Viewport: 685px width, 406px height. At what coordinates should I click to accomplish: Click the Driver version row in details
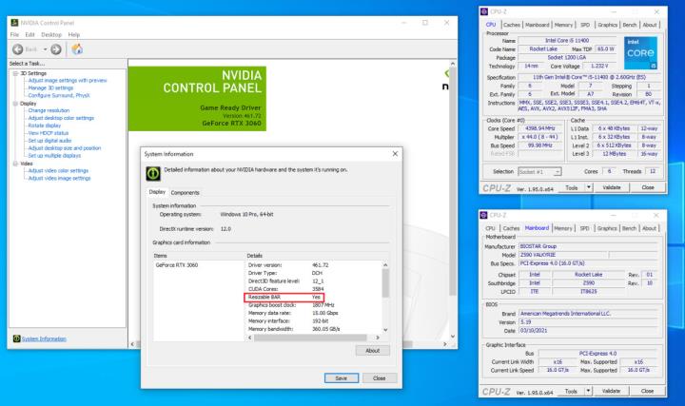[314, 265]
